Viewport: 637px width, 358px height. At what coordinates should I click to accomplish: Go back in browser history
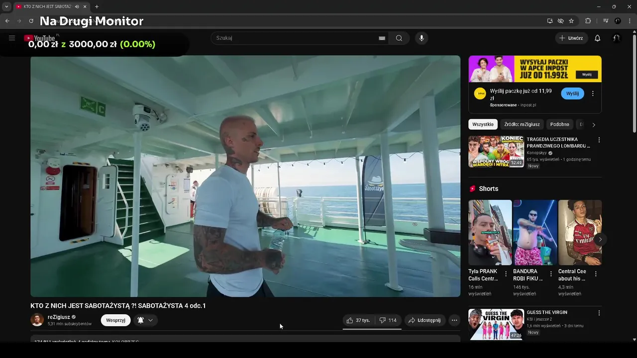coord(7,21)
